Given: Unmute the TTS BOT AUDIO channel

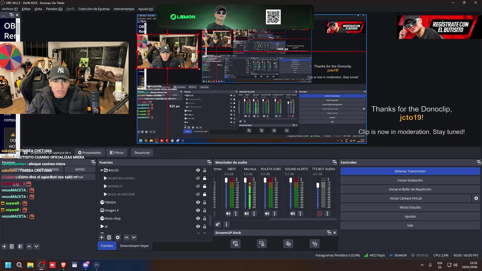Looking at the screenshot, I should tap(320, 213).
